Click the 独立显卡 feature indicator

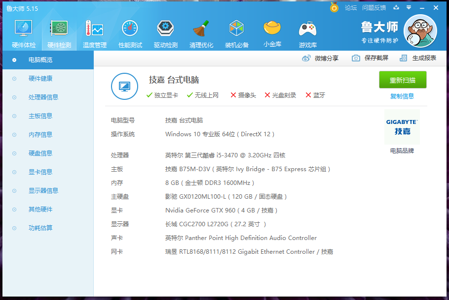[x=162, y=95]
